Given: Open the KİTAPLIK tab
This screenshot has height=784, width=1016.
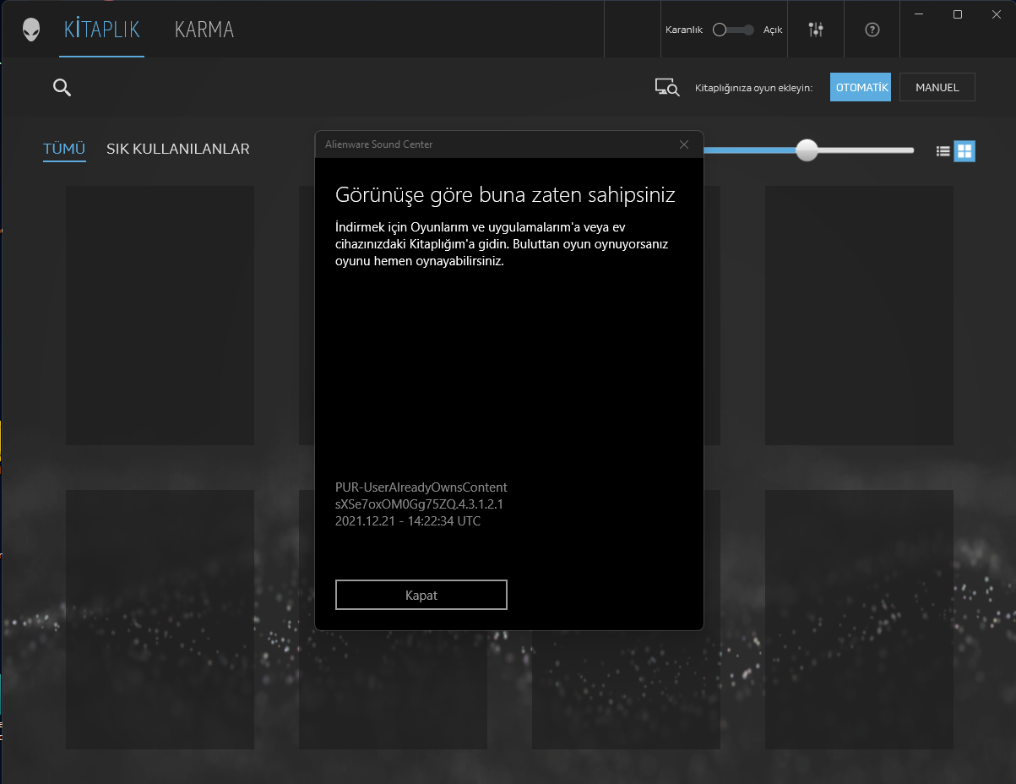Looking at the screenshot, I should click(x=102, y=30).
